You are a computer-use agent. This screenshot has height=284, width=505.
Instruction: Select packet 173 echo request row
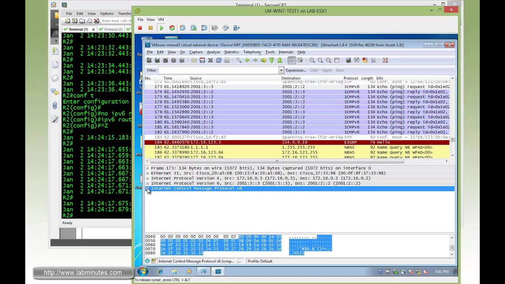(x=297, y=87)
